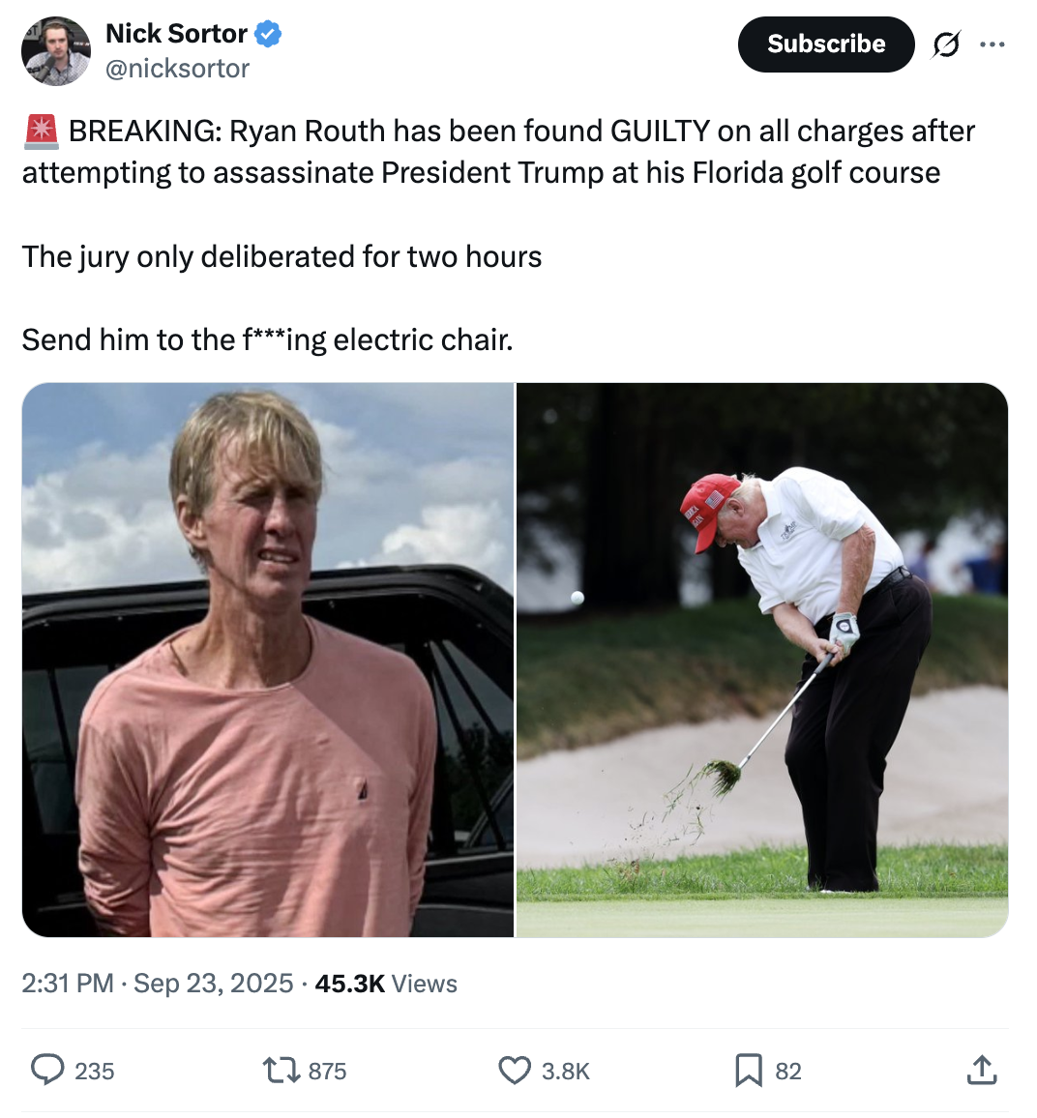
Task: Click the siren emoji before BREAKING
Action: click(x=42, y=132)
